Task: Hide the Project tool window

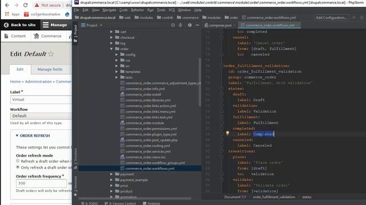Action: (x=197, y=25)
